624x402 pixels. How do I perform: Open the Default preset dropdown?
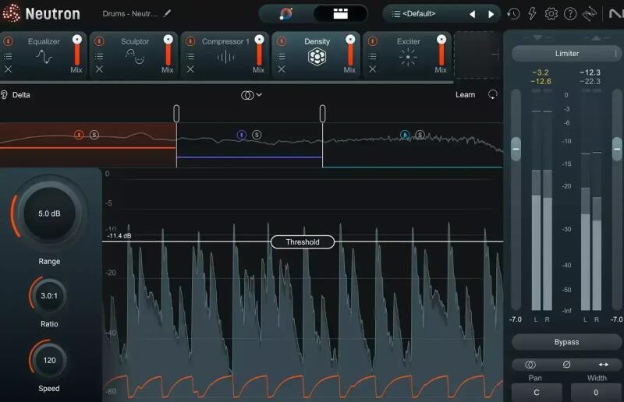[x=425, y=14]
